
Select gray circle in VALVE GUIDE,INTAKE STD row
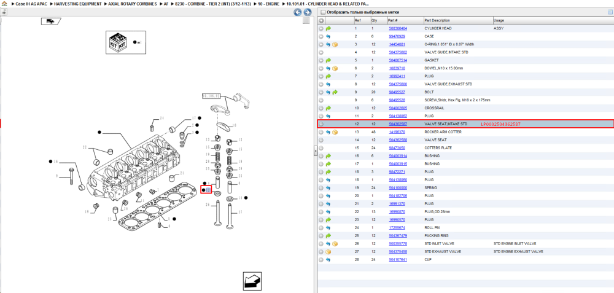pos(321,52)
